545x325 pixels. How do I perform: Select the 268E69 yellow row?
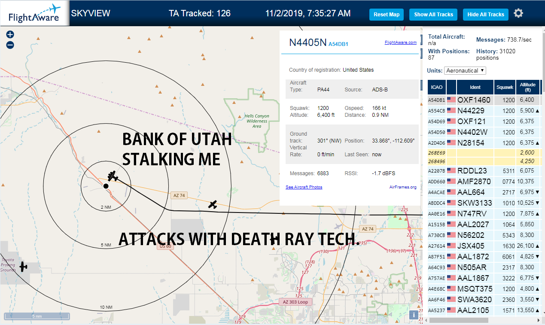point(484,152)
